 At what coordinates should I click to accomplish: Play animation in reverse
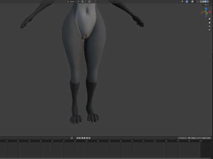click(x=82, y=138)
